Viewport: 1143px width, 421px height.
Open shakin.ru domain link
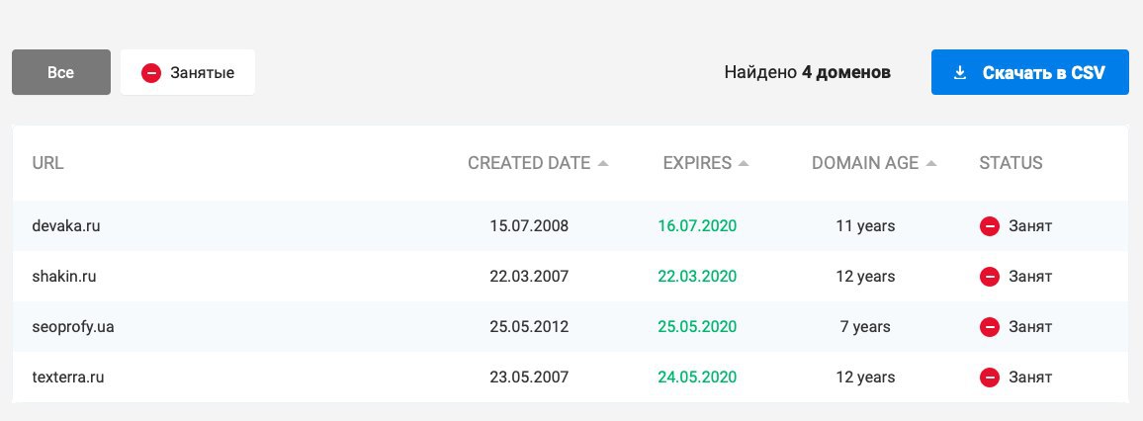64,277
